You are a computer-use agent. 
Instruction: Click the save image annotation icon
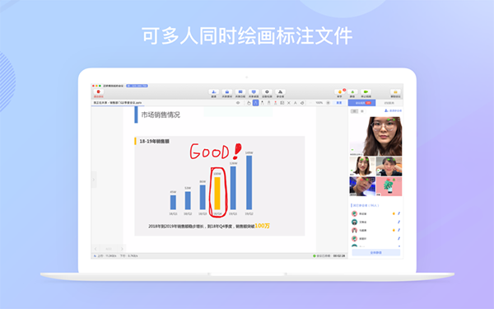pyautogui.click(x=282, y=103)
